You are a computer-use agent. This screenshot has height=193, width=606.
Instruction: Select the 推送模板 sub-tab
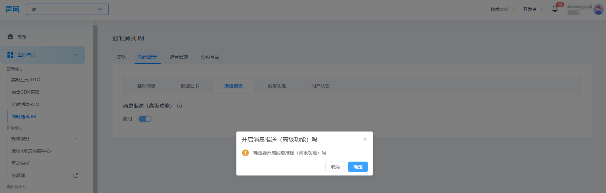tap(233, 86)
